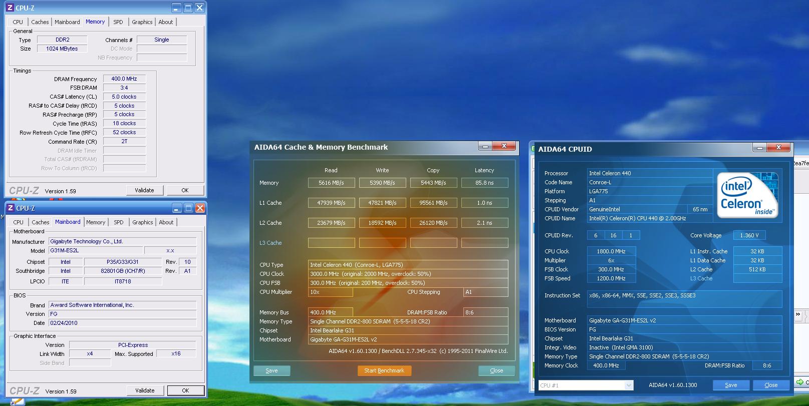Click the IT8718 LPCIO field
This screenshot has width=809, height=406.
123,281
